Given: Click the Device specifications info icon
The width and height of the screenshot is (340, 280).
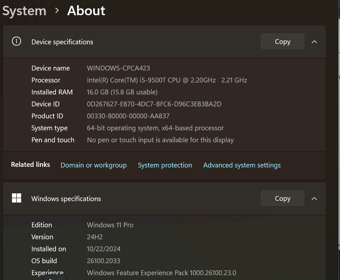Looking at the screenshot, I should pos(16,41).
